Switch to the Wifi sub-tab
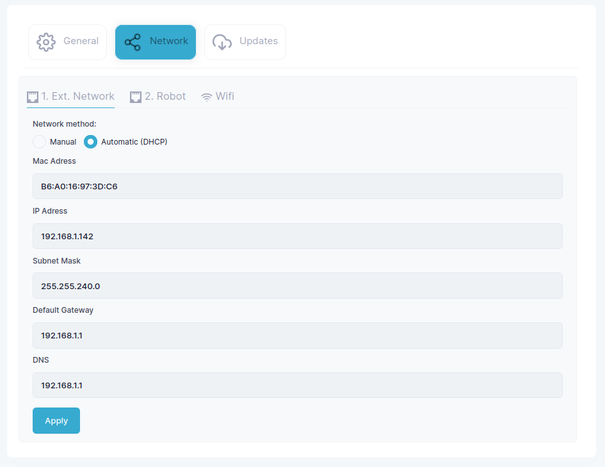This screenshot has height=467, width=605. pos(218,97)
